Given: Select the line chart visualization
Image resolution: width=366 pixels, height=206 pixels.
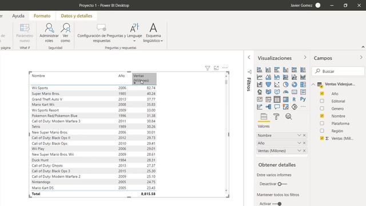Looking at the screenshot, I should (259, 77).
